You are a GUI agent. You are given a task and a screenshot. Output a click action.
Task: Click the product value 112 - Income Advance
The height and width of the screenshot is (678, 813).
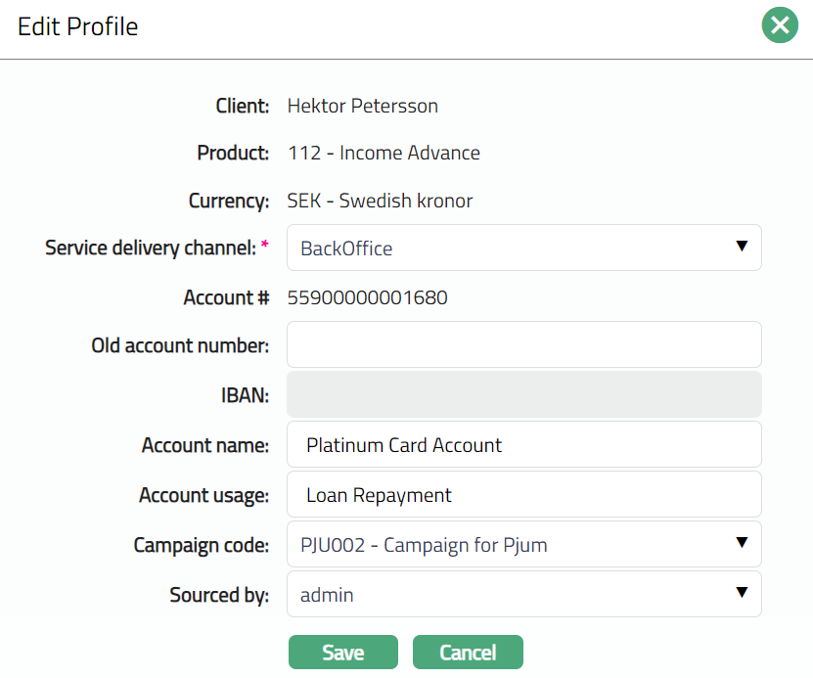(x=384, y=153)
